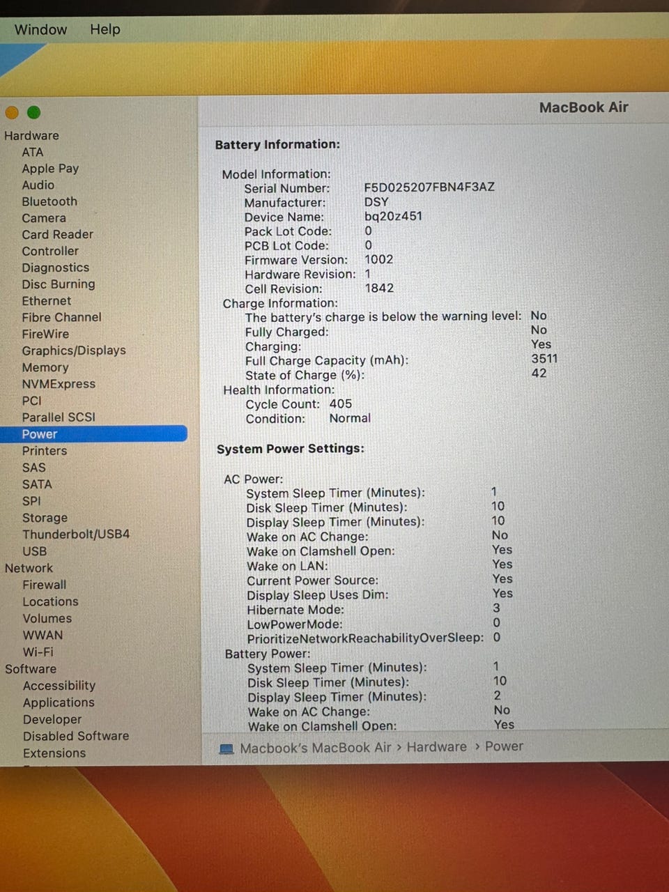The height and width of the screenshot is (892, 669).
Task: Select Software category in sidebar
Action: (x=31, y=669)
